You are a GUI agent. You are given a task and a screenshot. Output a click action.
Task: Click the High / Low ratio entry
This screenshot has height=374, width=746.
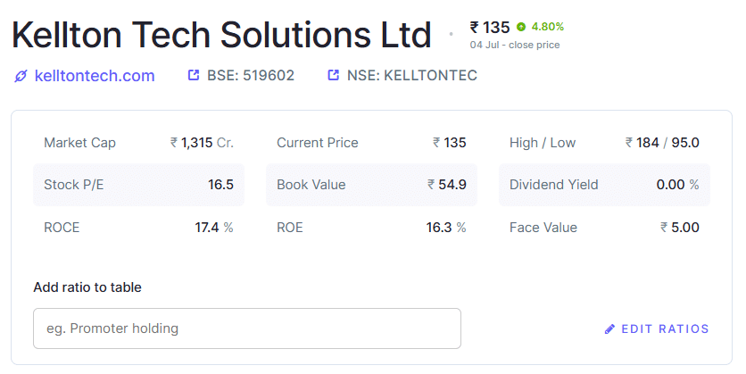pos(604,143)
